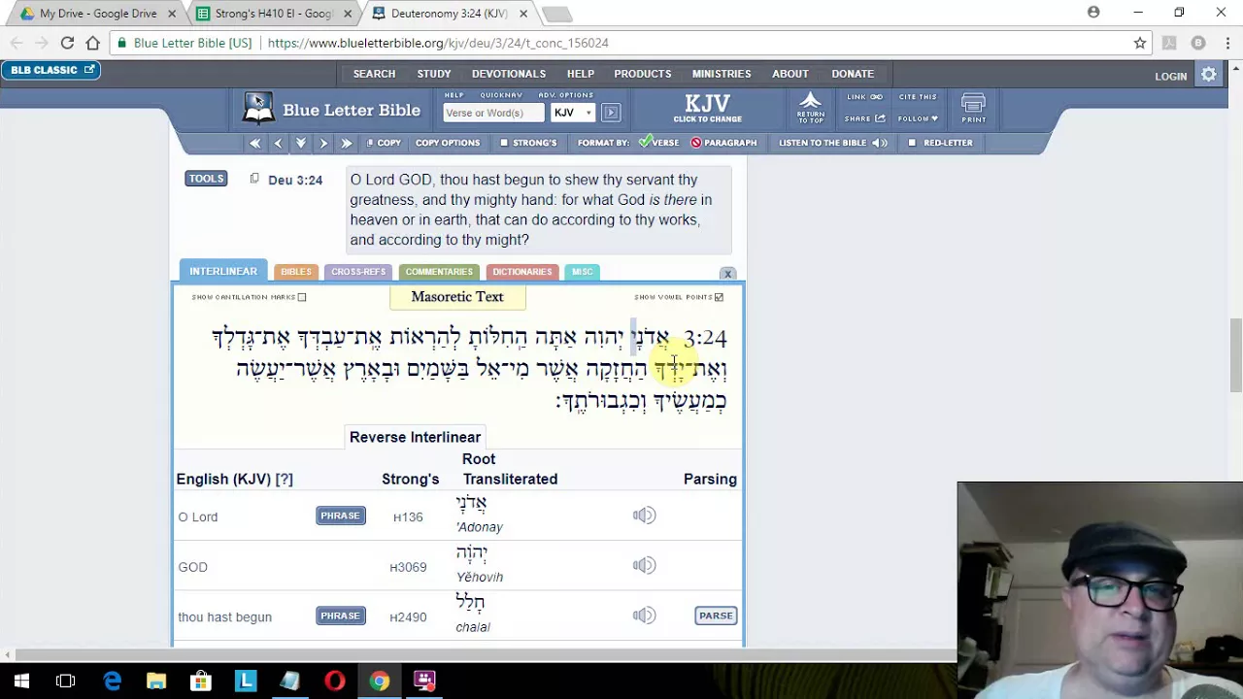1243x699 pixels.
Task: Click page vertical scrollbar
Action: pos(1235,355)
